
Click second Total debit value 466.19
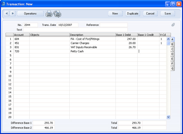coord(130,128)
